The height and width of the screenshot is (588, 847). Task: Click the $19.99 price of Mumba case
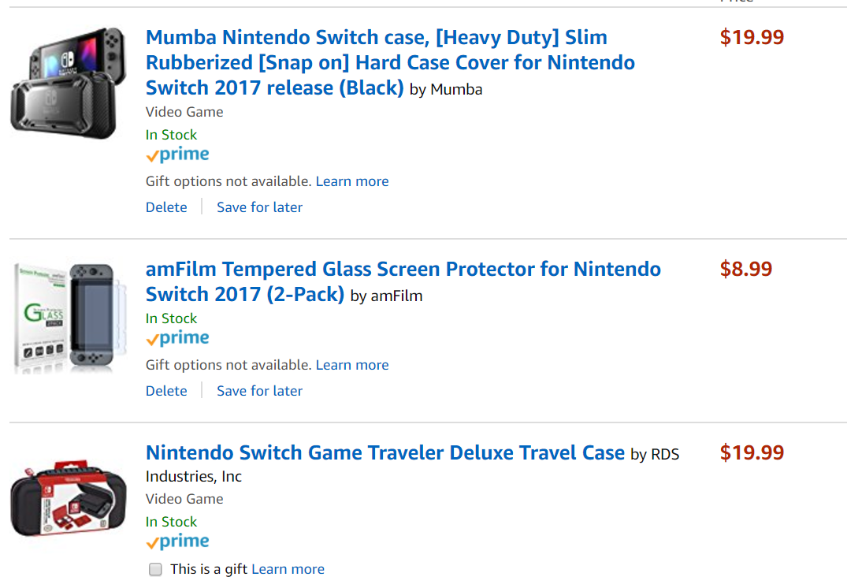(752, 38)
